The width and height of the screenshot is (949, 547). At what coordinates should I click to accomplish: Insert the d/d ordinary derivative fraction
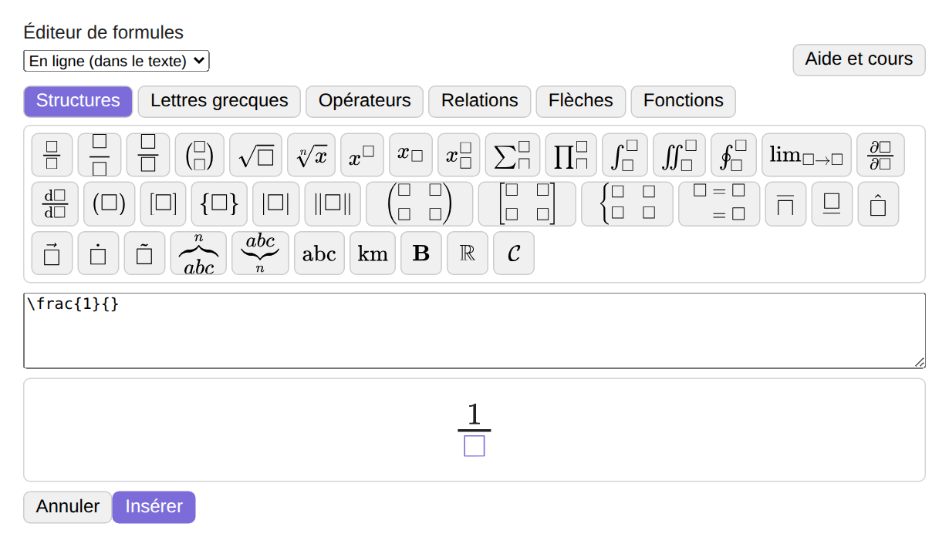pos(55,204)
